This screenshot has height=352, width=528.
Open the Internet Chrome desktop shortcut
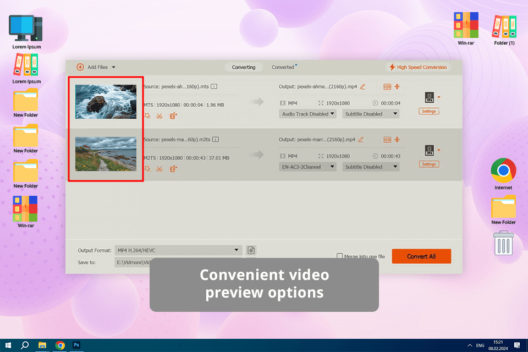click(503, 174)
